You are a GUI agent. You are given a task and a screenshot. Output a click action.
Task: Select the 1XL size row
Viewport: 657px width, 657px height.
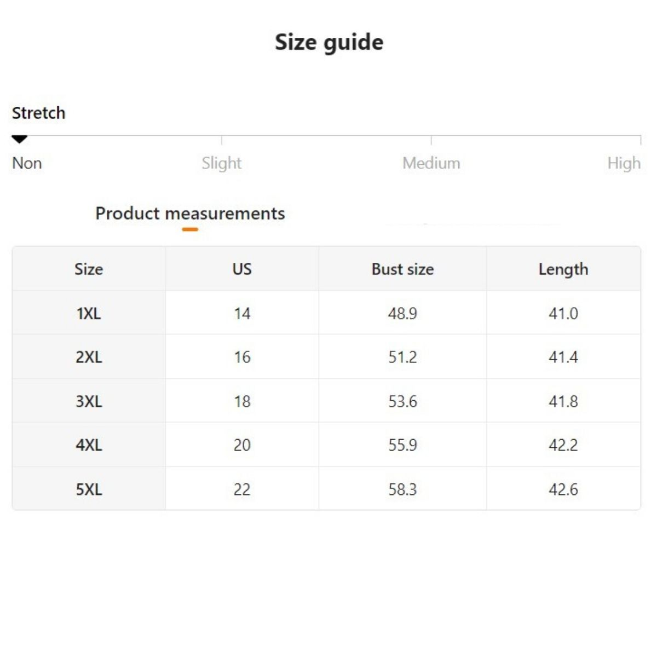(89, 314)
